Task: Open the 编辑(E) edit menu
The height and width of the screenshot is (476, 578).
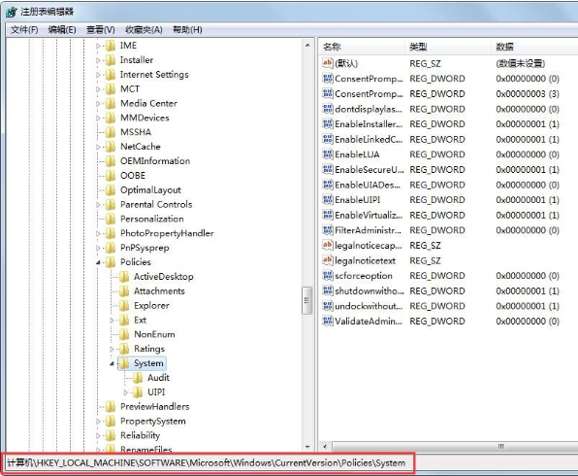Action: [62, 29]
